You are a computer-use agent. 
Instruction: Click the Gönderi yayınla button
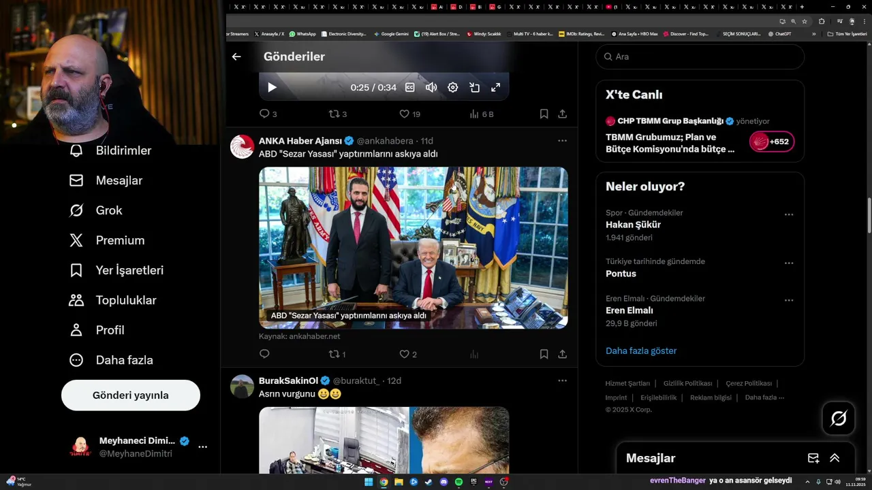131,395
